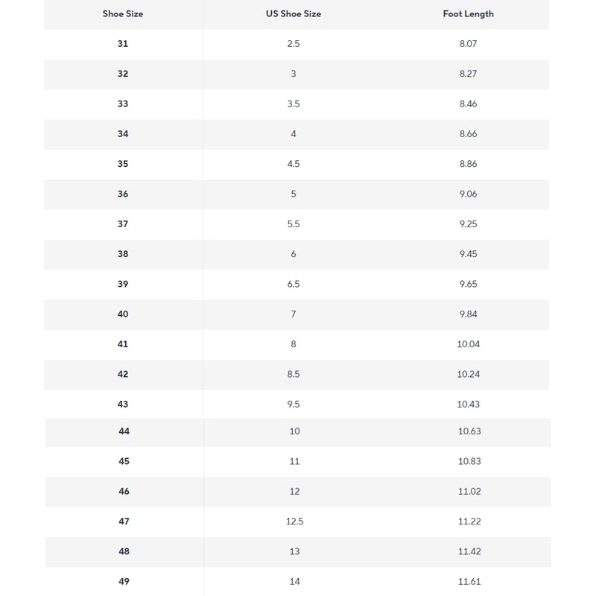This screenshot has height=596, width=596.
Task: Click the Shoe Size column header
Action: tap(123, 14)
